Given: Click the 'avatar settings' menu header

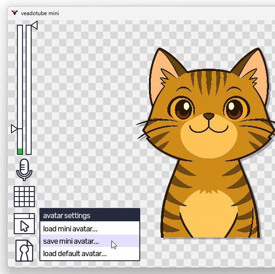Looking at the screenshot, I should [x=90, y=215].
